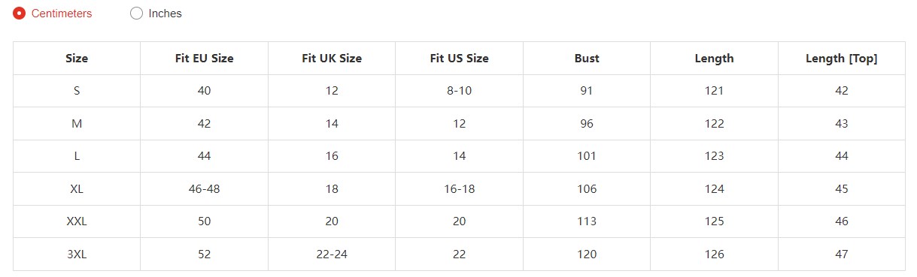Click the Length [Top] column header
The height and width of the screenshot is (277, 917).
(x=842, y=59)
